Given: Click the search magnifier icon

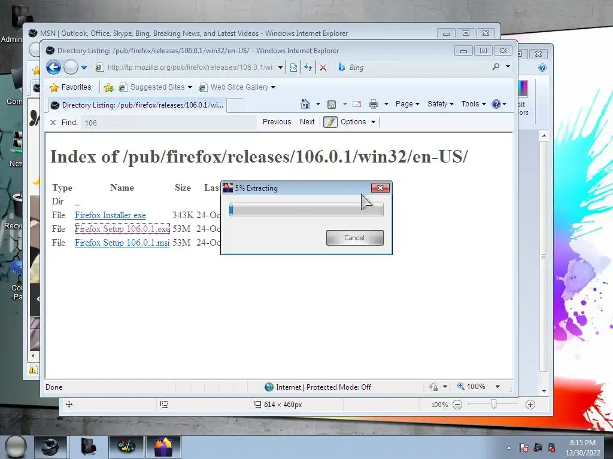Looking at the screenshot, I should pos(496,67).
